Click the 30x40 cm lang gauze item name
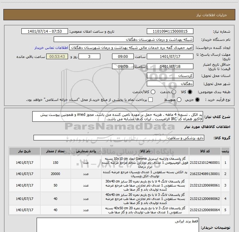Viewport: 239px width, 232px height. pyautogui.click(x=145, y=185)
